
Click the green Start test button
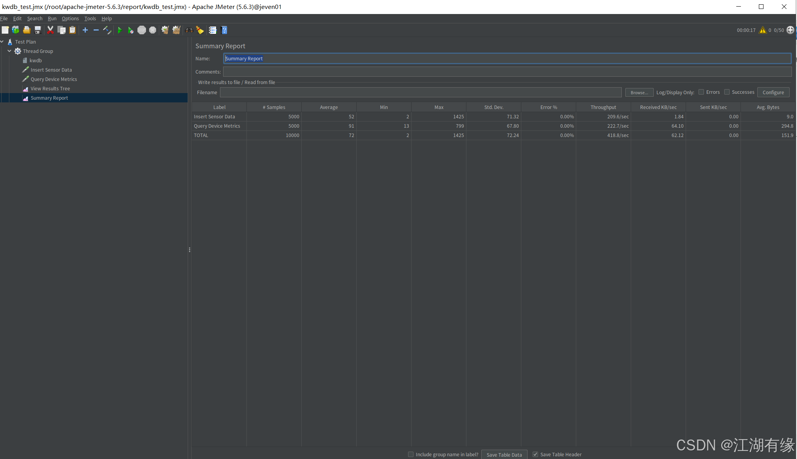[120, 30]
